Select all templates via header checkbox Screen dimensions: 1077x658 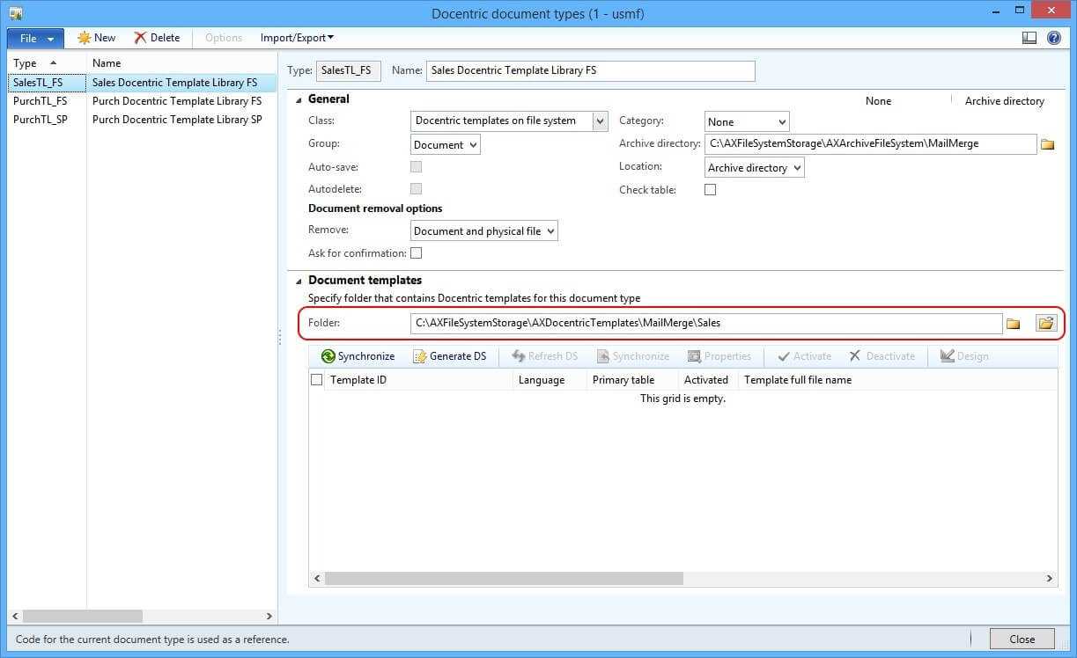317,380
